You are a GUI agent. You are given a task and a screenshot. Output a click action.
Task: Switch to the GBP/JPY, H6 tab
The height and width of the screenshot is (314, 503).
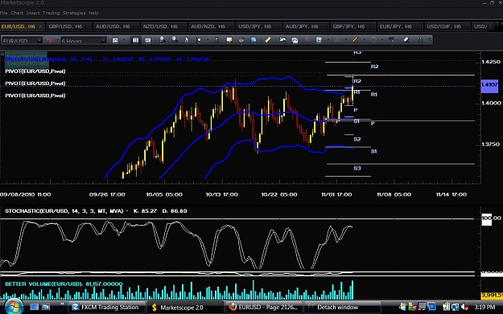pyautogui.click(x=353, y=27)
